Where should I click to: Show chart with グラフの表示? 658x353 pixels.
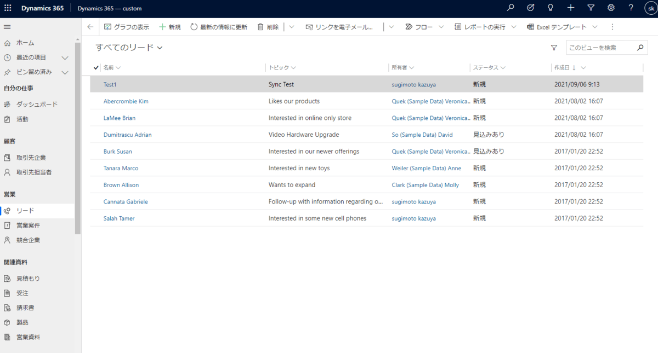click(x=127, y=27)
